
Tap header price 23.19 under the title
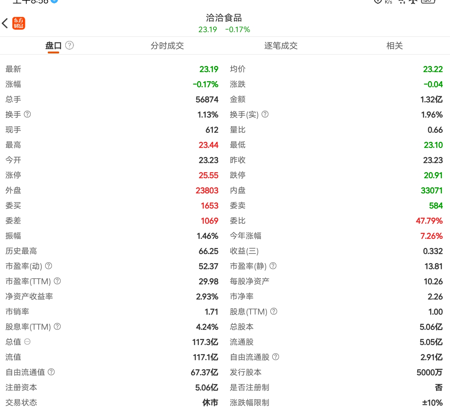(x=208, y=30)
